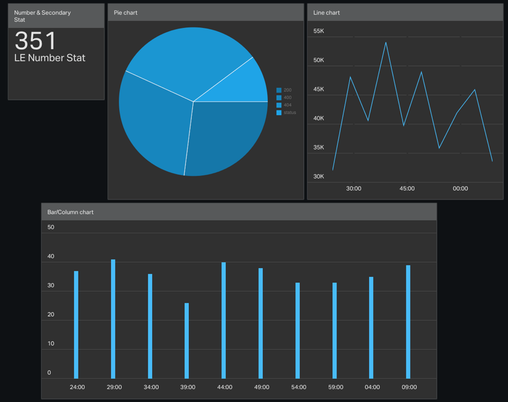This screenshot has height=402, width=508.
Task: Click the 400 legend color swatch
Action: (279, 98)
